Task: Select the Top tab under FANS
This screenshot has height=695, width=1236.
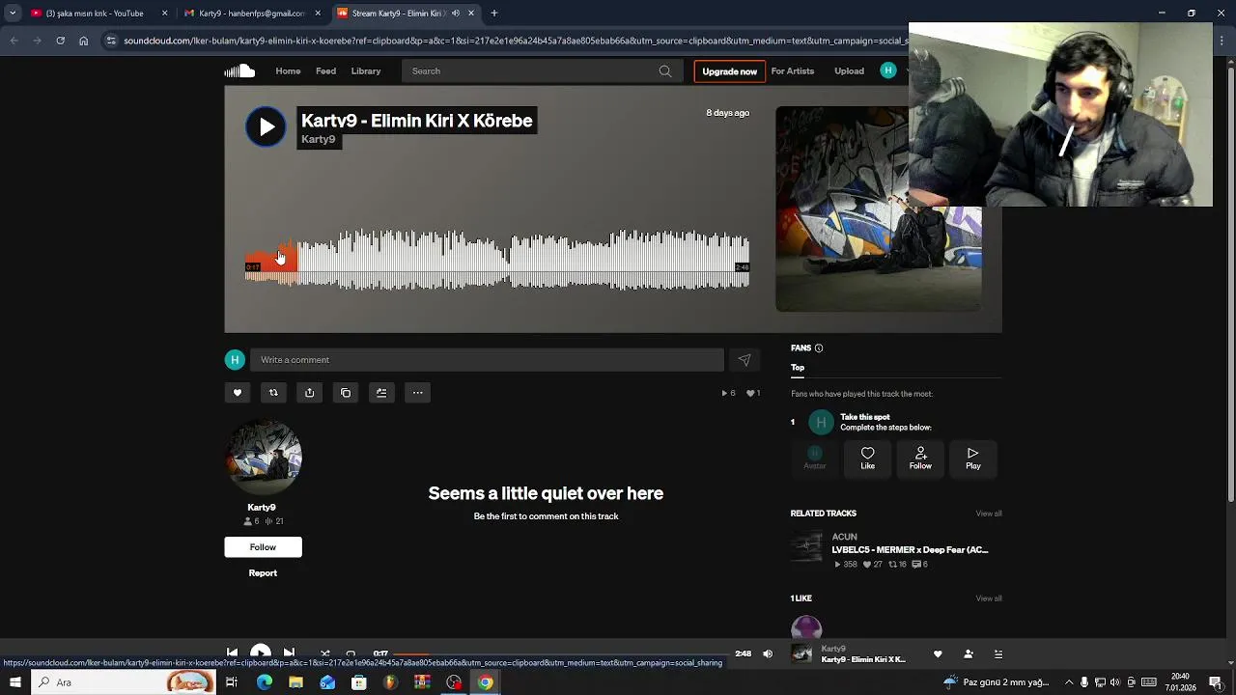Action: [798, 368]
